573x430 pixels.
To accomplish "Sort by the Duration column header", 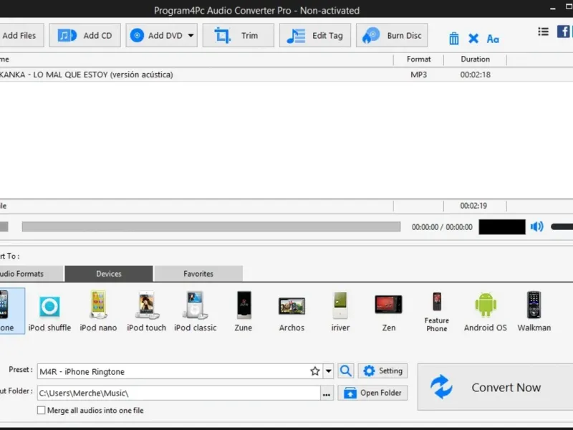I will (475, 59).
